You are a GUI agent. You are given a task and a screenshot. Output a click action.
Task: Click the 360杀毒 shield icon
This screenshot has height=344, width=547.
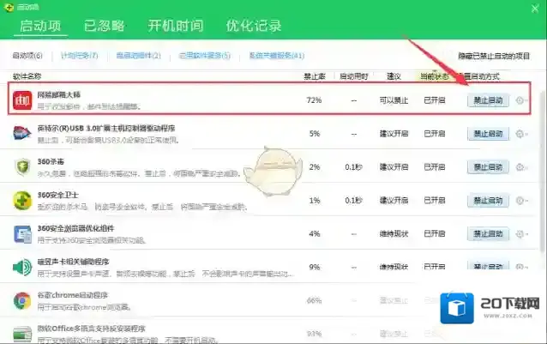tap(22, 166)
